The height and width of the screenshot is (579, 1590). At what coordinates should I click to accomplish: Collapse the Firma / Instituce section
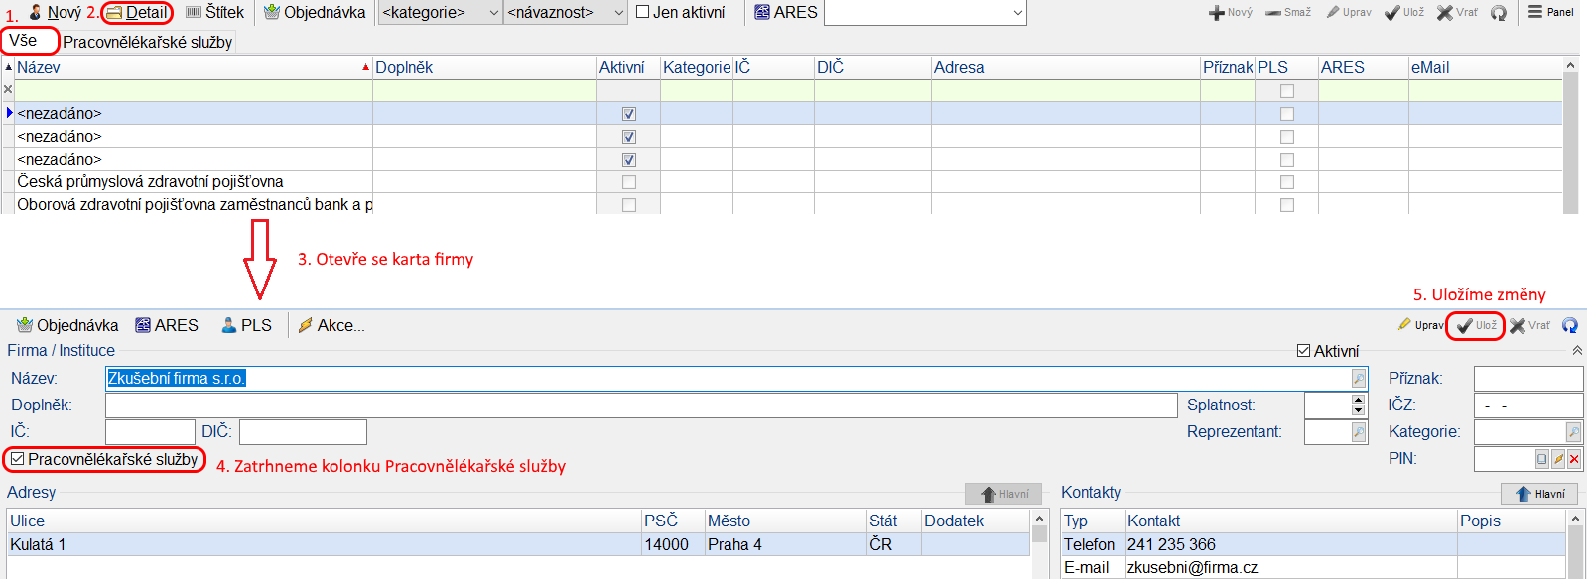(1577, 351)
